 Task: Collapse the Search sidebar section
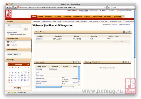(6, 21)
